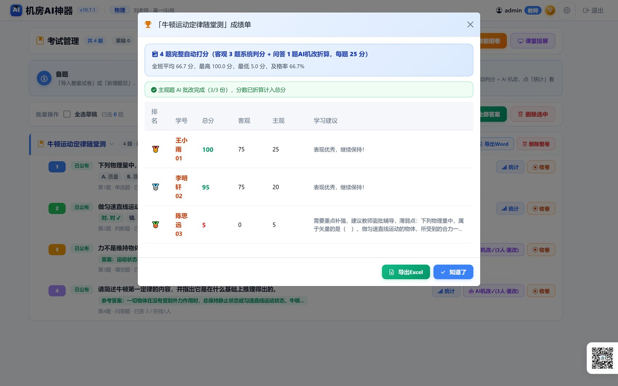
Task: Click 陈思远 learning suggestion text
Action: tap(389, 225)
